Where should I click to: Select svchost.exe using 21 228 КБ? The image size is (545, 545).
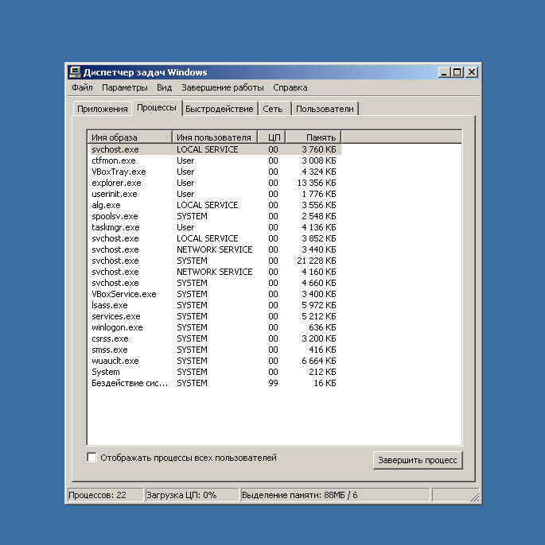click(214, 261)
